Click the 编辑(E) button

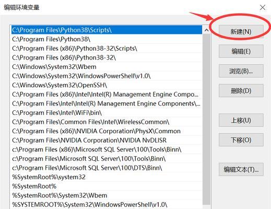click(241, 51)
